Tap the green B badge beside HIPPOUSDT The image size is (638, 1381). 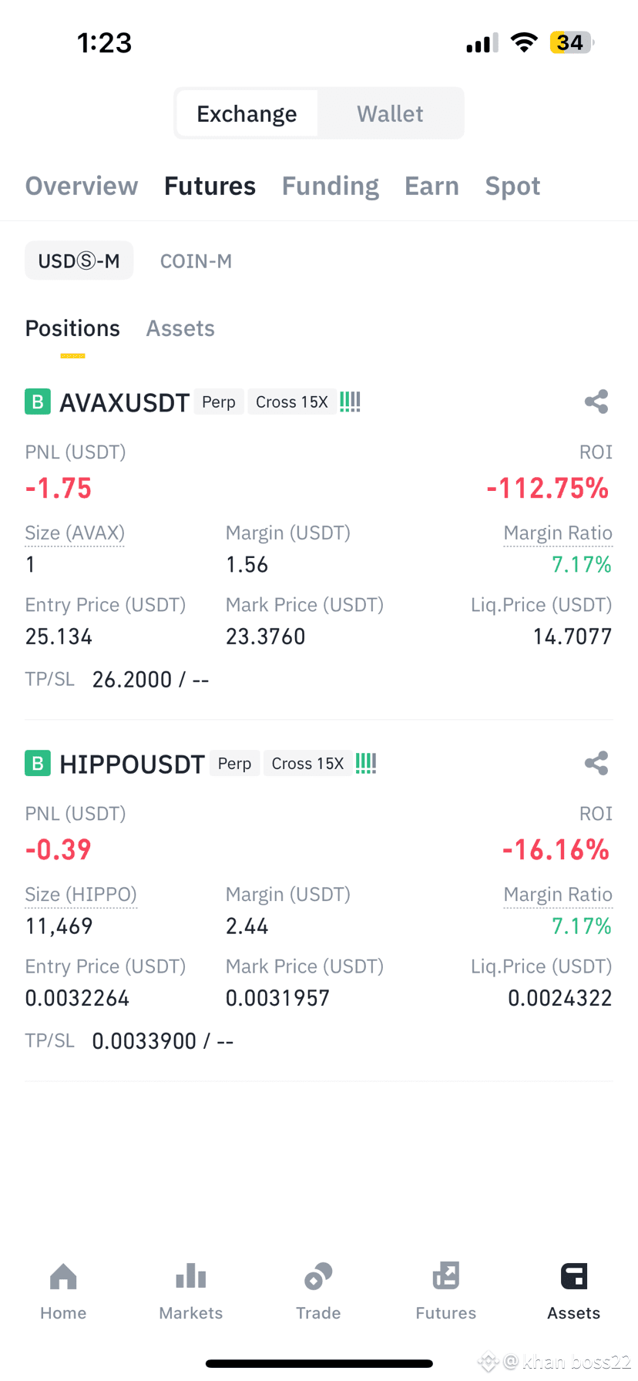click(38, 763)
